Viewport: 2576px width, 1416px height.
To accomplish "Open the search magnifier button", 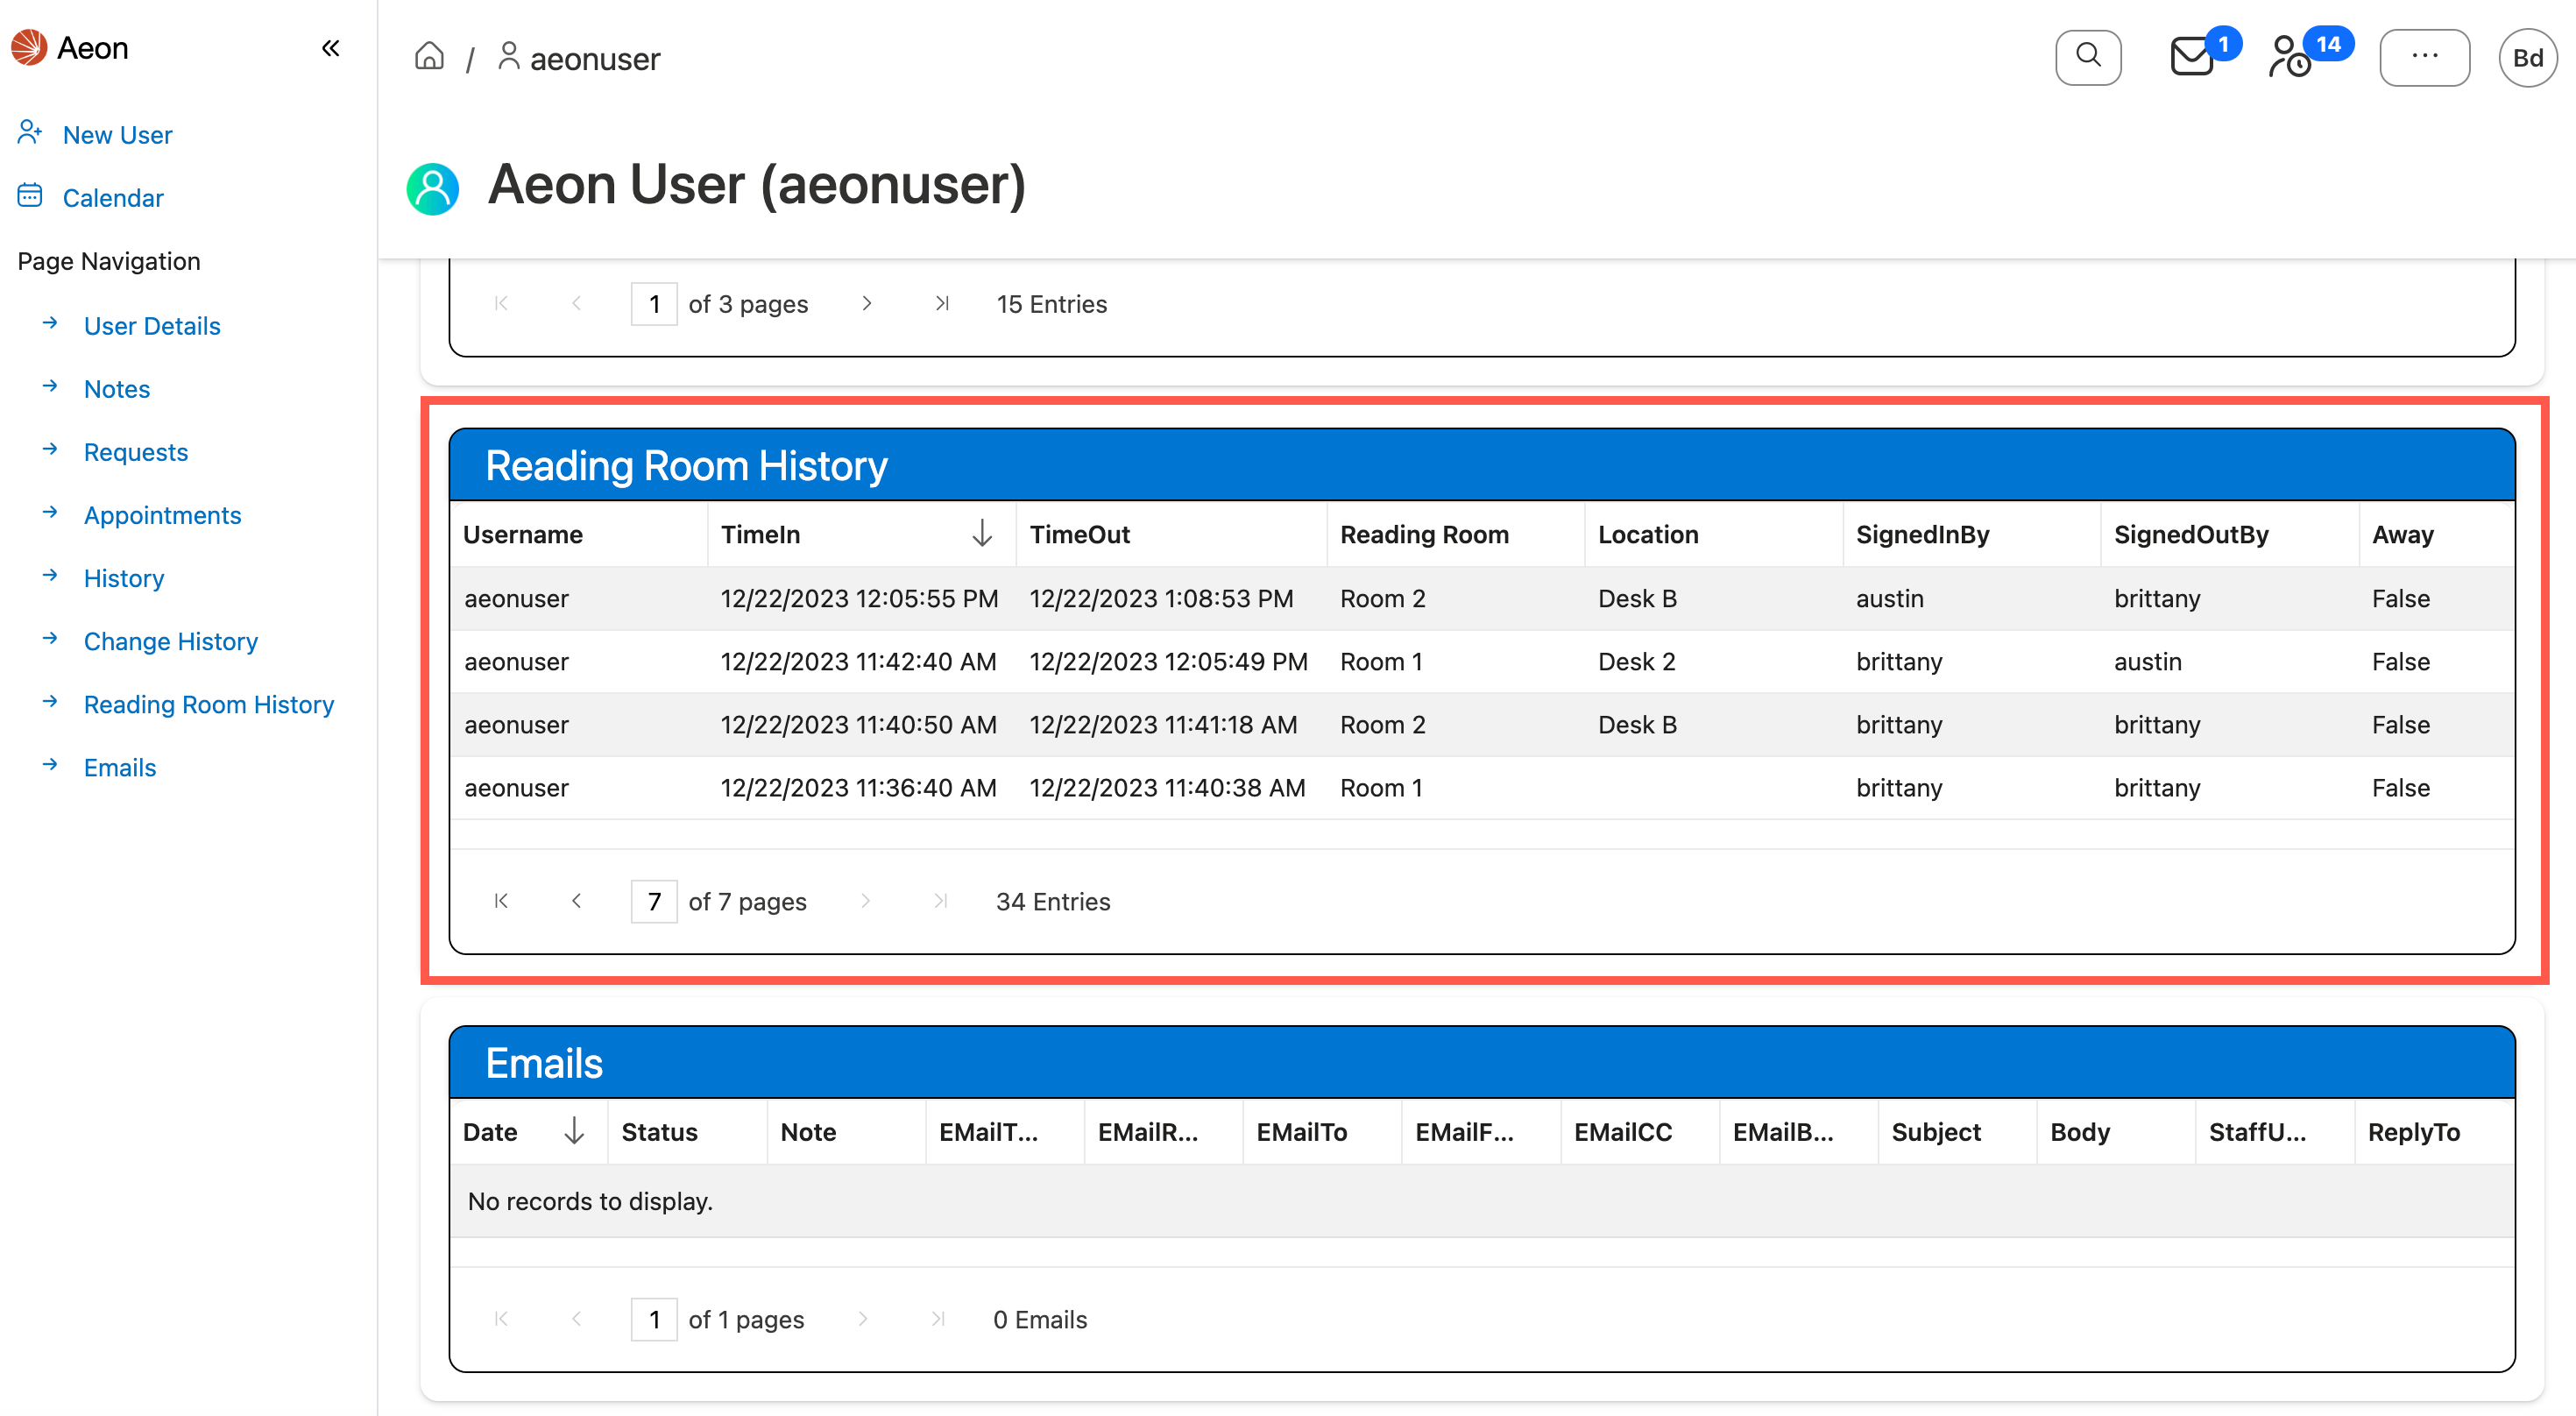I will (x=2088, y=57).
